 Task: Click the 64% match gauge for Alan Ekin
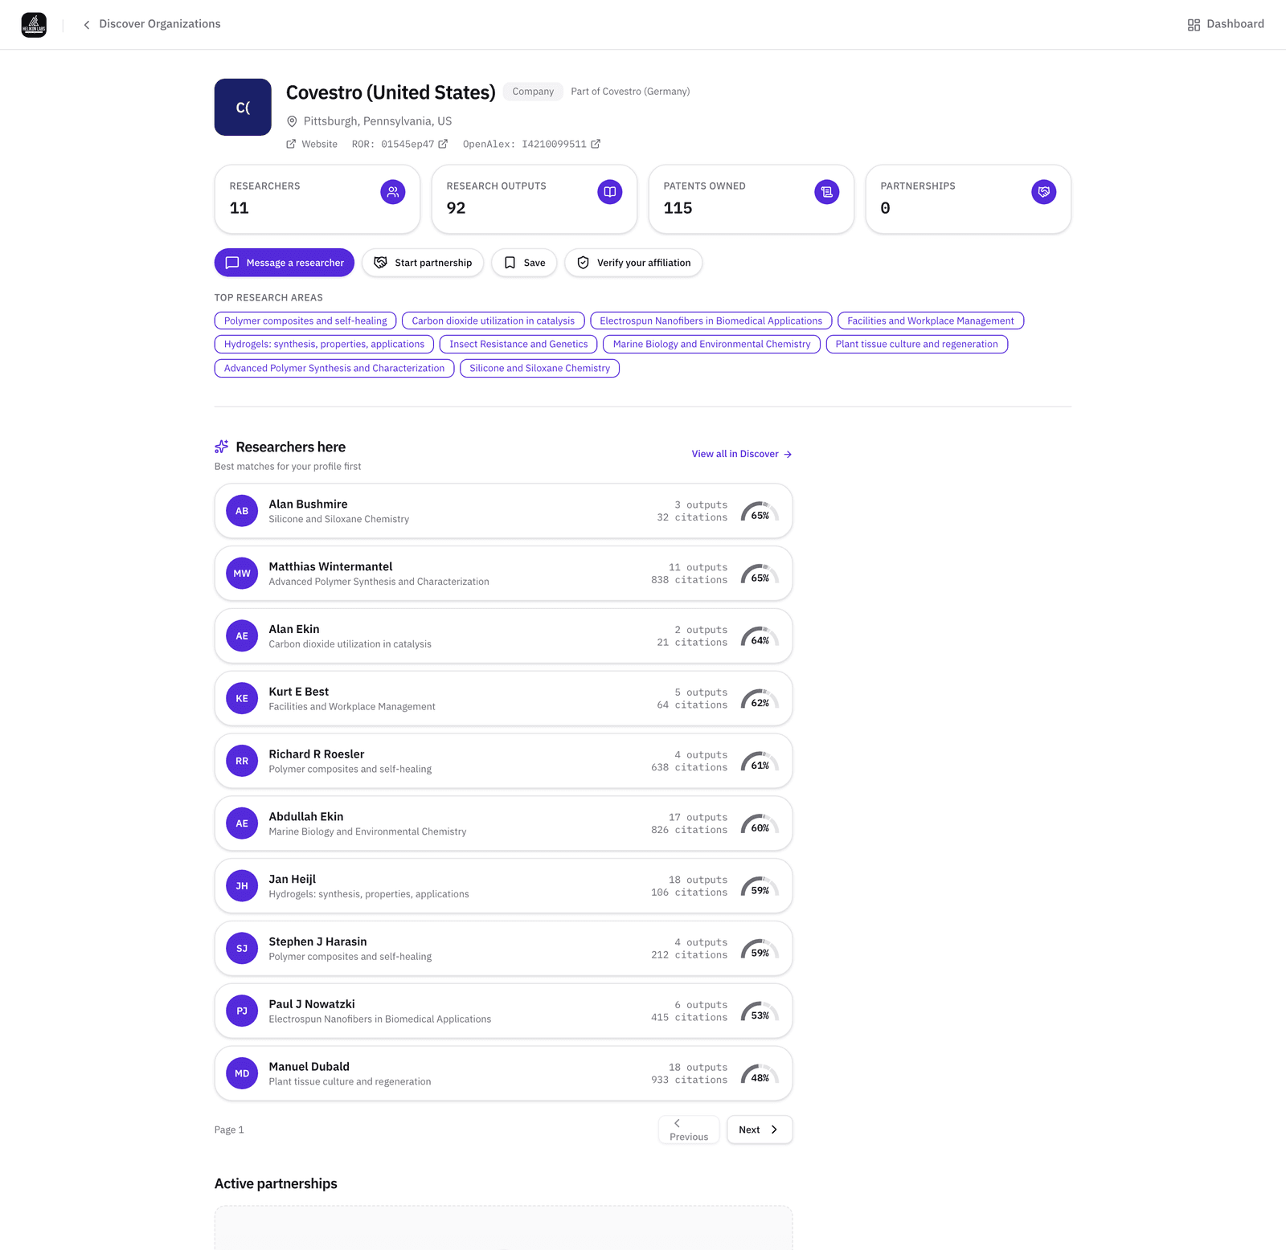point(760,637)
